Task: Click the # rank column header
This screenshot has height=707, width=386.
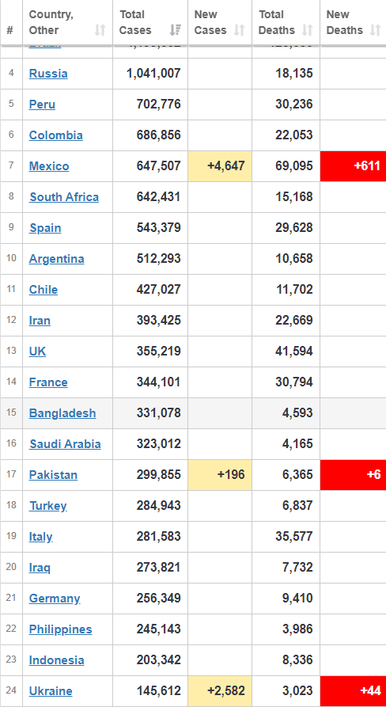Action: [x=10, y=30]
